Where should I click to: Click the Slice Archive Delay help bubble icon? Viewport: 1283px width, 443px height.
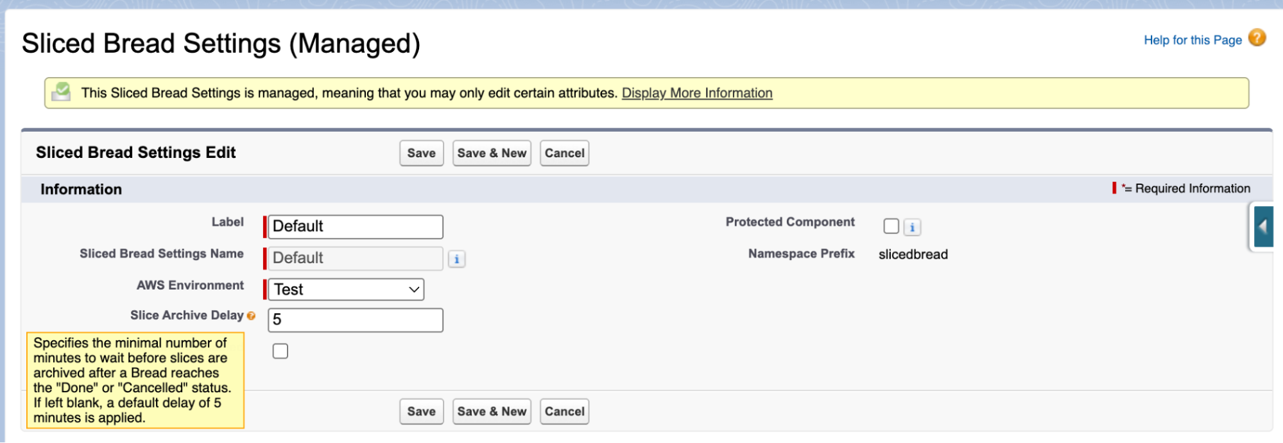251,316
